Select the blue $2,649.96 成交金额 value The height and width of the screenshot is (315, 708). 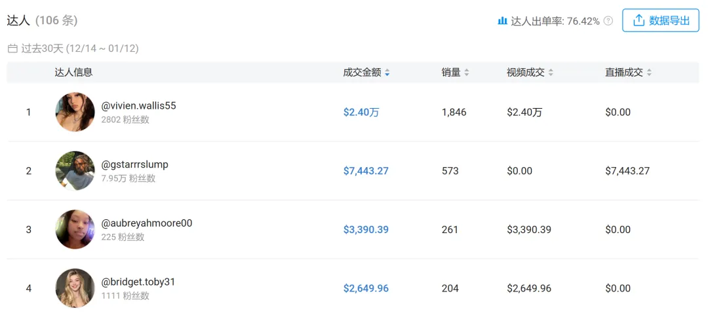[x=366, y=288]
